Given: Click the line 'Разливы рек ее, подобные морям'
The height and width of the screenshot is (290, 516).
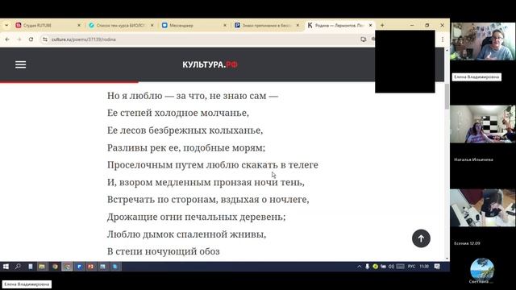Looking at the screenshot, I should point(186,147).
